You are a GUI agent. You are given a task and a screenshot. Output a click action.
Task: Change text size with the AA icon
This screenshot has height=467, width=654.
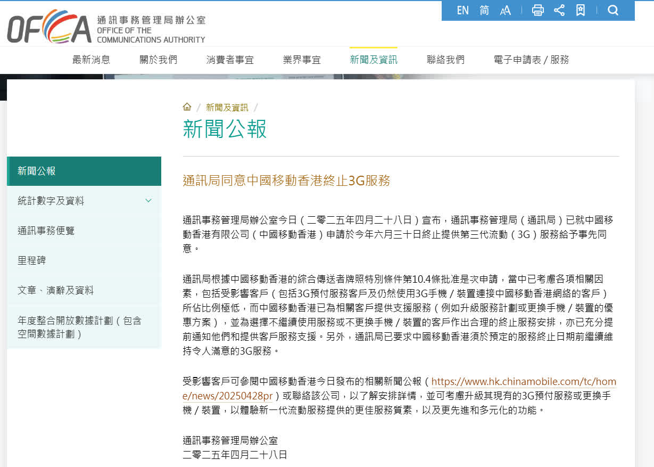click(x=506, y=10)
